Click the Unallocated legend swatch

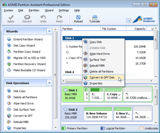tap(141, 128)
